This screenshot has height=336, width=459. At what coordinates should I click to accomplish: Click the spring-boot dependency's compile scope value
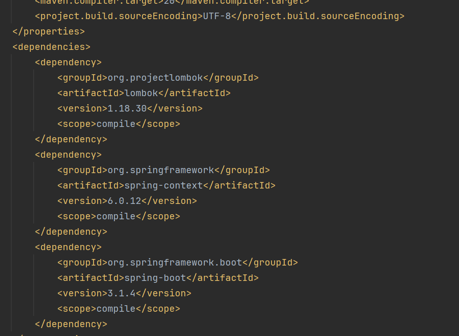(x=116, y=308)
